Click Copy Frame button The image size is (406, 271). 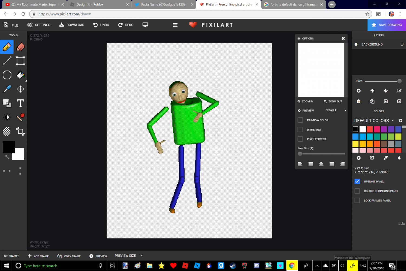(x=69, y=256)
